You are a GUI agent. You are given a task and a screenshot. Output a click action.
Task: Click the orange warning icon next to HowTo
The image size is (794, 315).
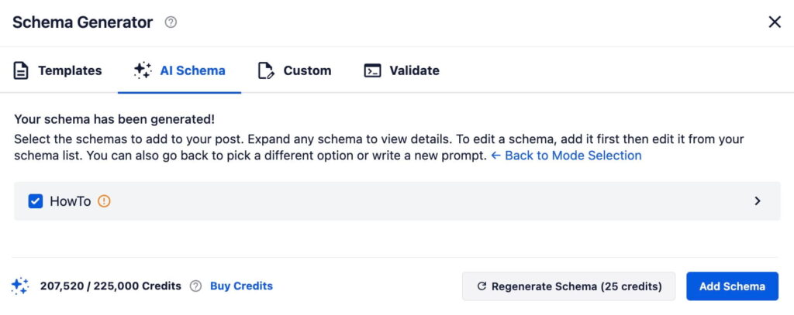pyautogui.click(x=104, y=201)
